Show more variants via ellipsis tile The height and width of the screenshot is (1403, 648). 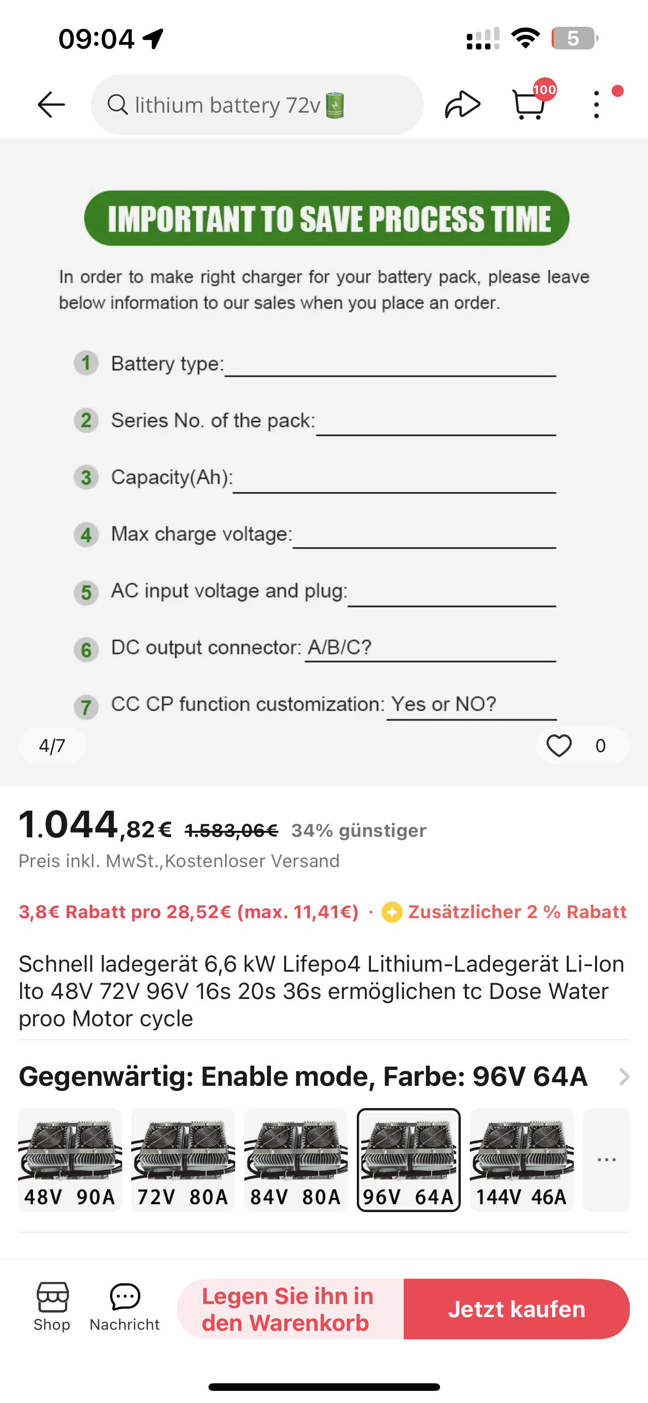tap(606, 1160)
